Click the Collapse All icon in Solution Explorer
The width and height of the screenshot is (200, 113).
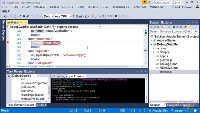click(177, 27)
